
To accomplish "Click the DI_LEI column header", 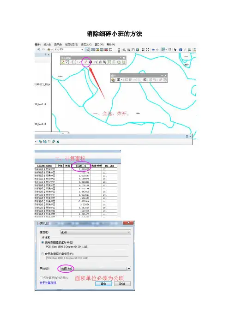I will [109, 166].
